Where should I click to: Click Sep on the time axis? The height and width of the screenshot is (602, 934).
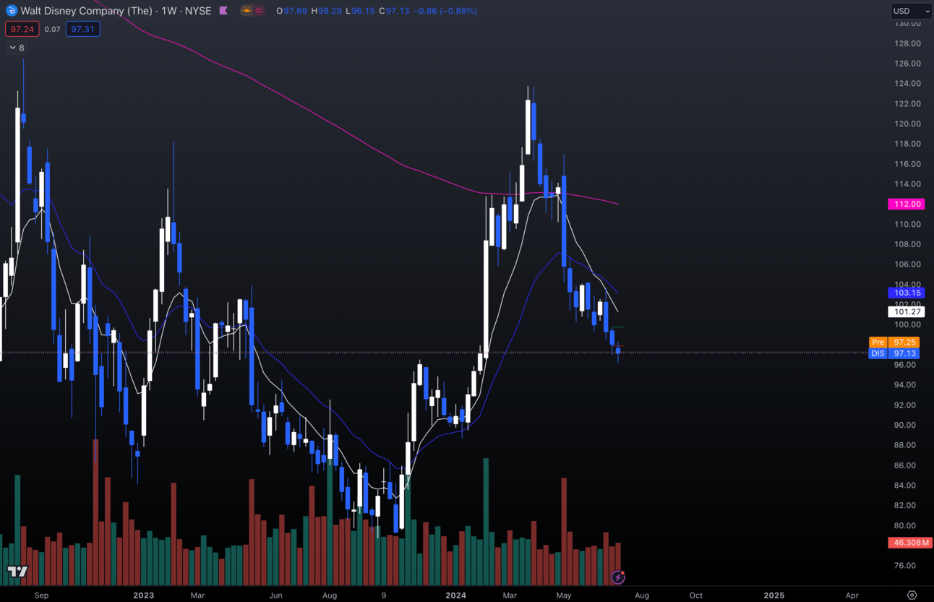click(x=41, y=595)
